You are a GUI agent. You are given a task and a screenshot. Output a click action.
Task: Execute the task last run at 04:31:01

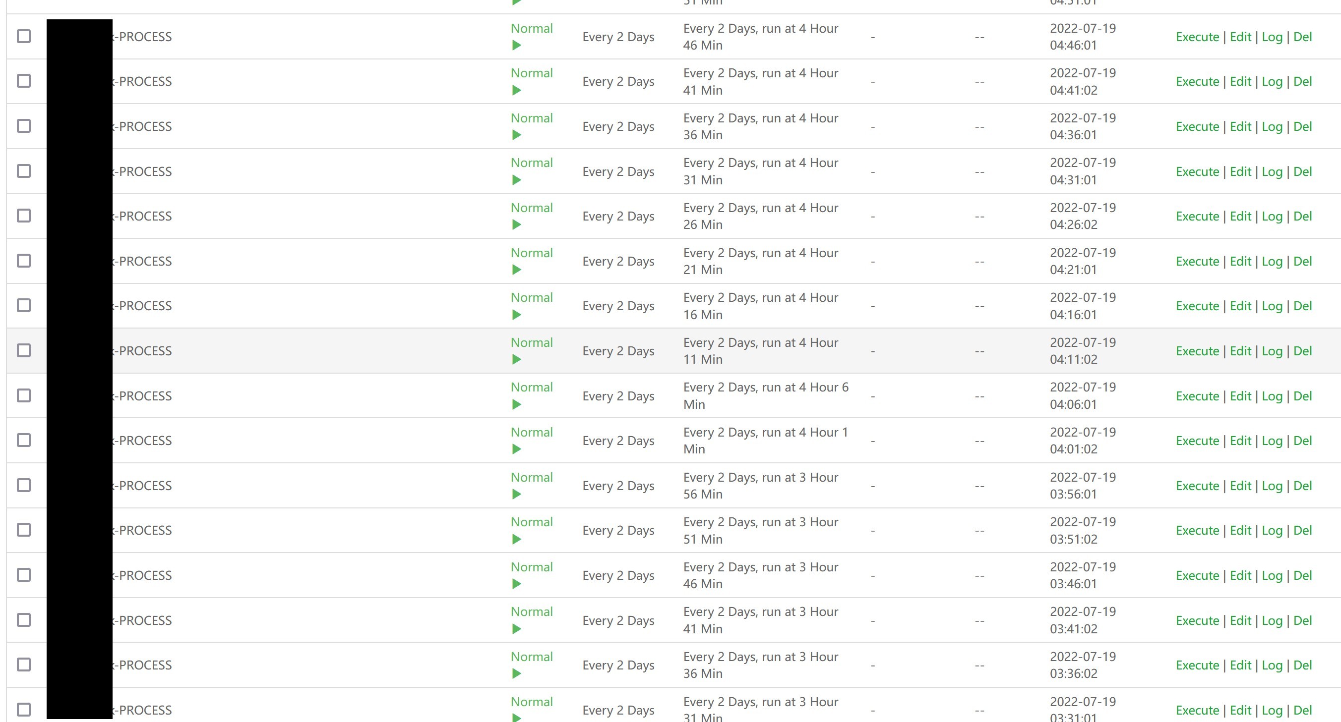(x=1197, y=171)
